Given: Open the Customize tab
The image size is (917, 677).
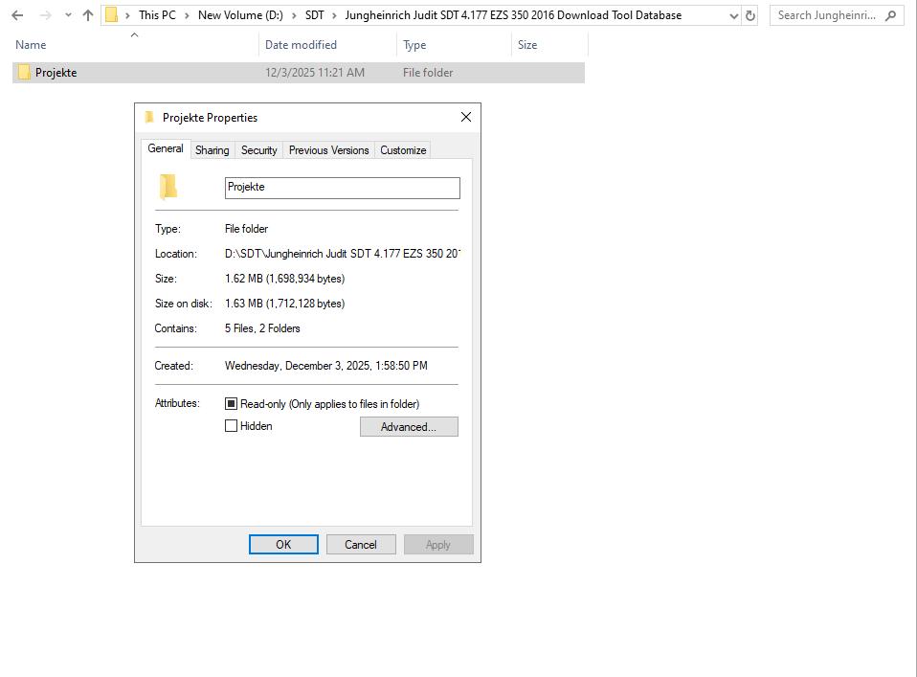Looking at the screenshot, I should tap(403, 150).
